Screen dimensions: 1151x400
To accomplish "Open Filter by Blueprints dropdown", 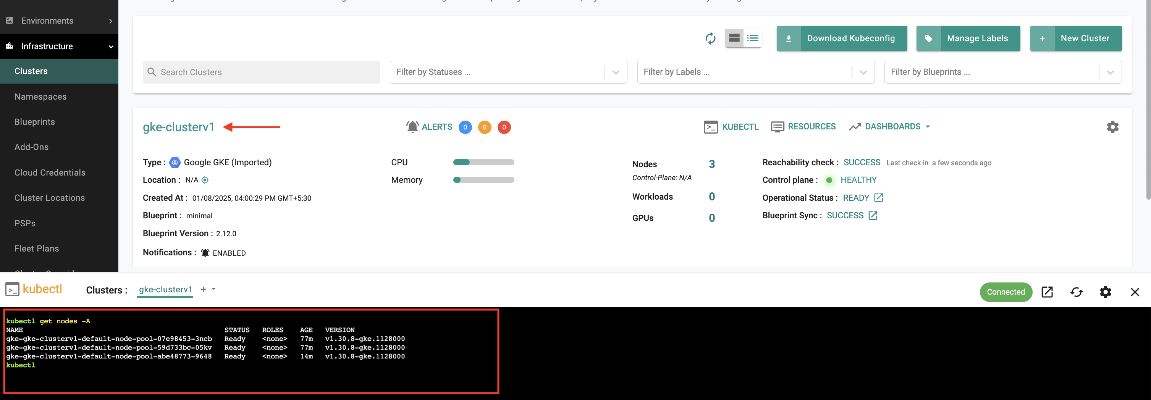I will (1003, 72).
